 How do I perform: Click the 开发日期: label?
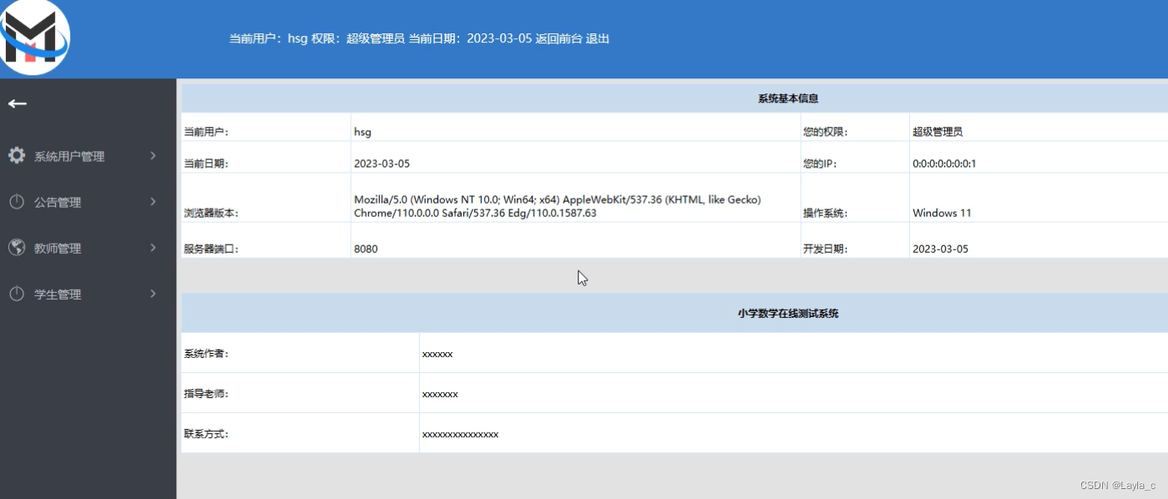pos(825,249)
